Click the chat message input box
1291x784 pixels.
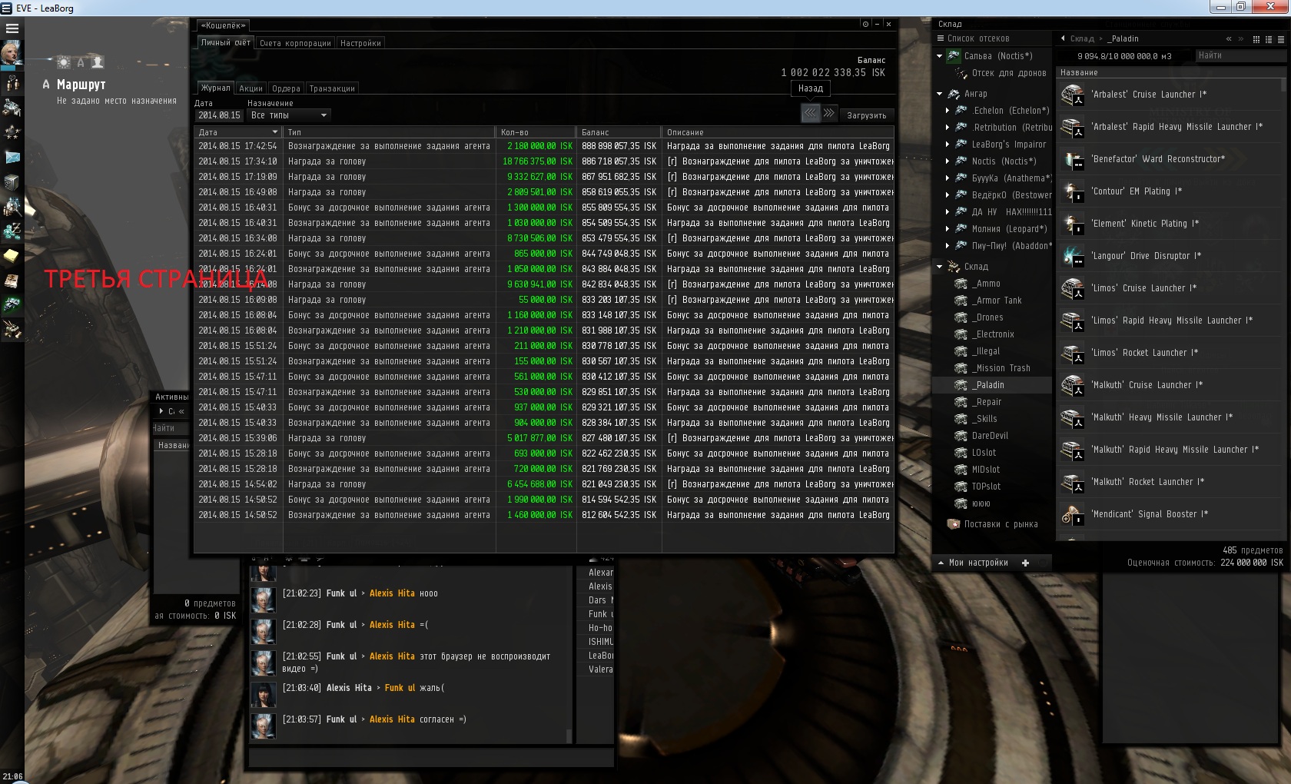[430, 757]
